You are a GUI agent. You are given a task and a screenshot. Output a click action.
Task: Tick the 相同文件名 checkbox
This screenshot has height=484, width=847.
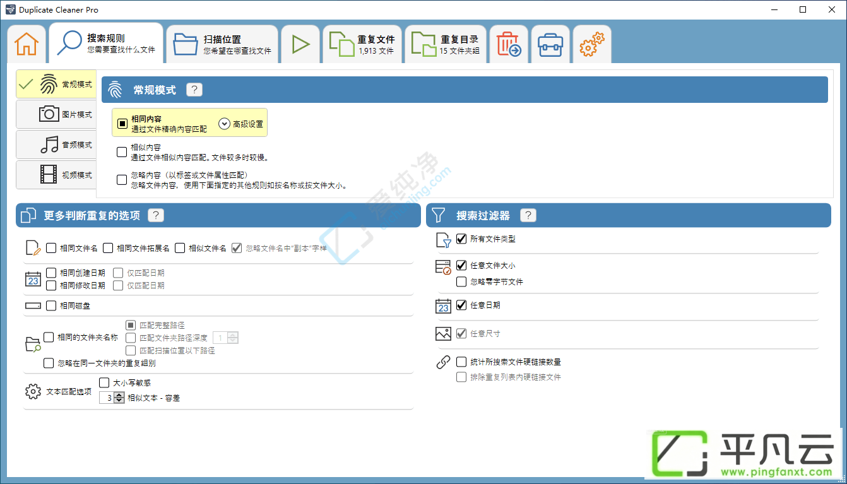click(x=51, y=248)
